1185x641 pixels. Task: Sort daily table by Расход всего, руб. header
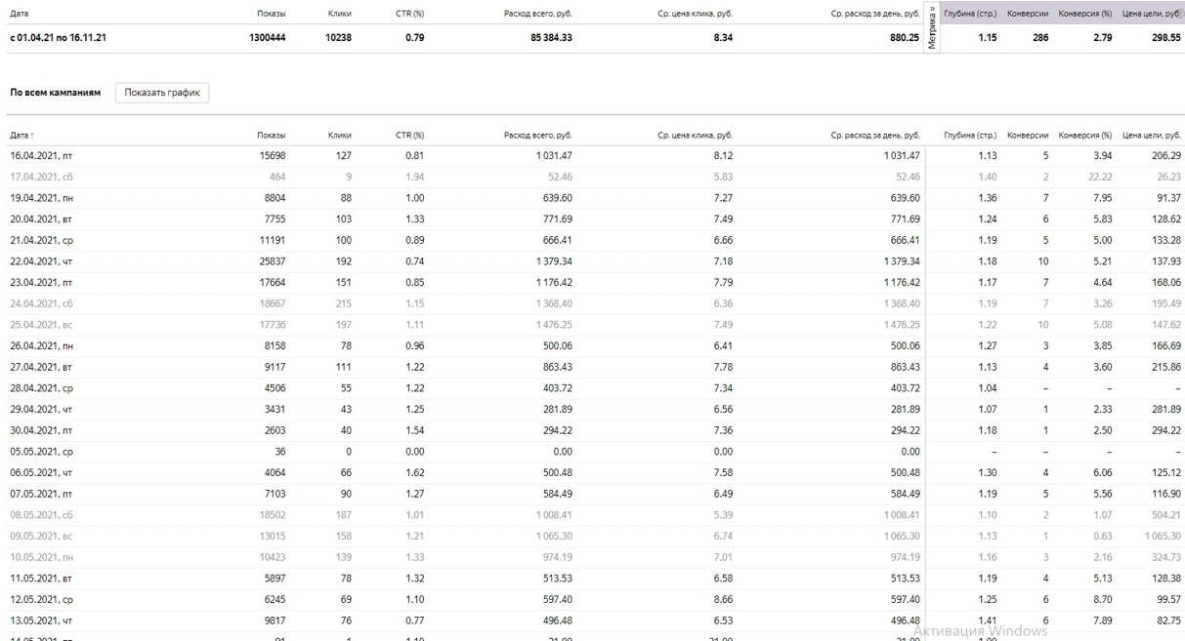pyautogui.click(x=537, y=136)
